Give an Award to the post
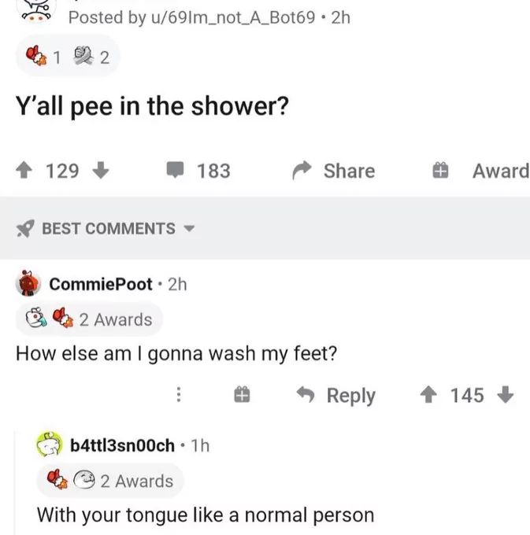The width and height of the screenshot is (530, 535). (x=482, y=171)
